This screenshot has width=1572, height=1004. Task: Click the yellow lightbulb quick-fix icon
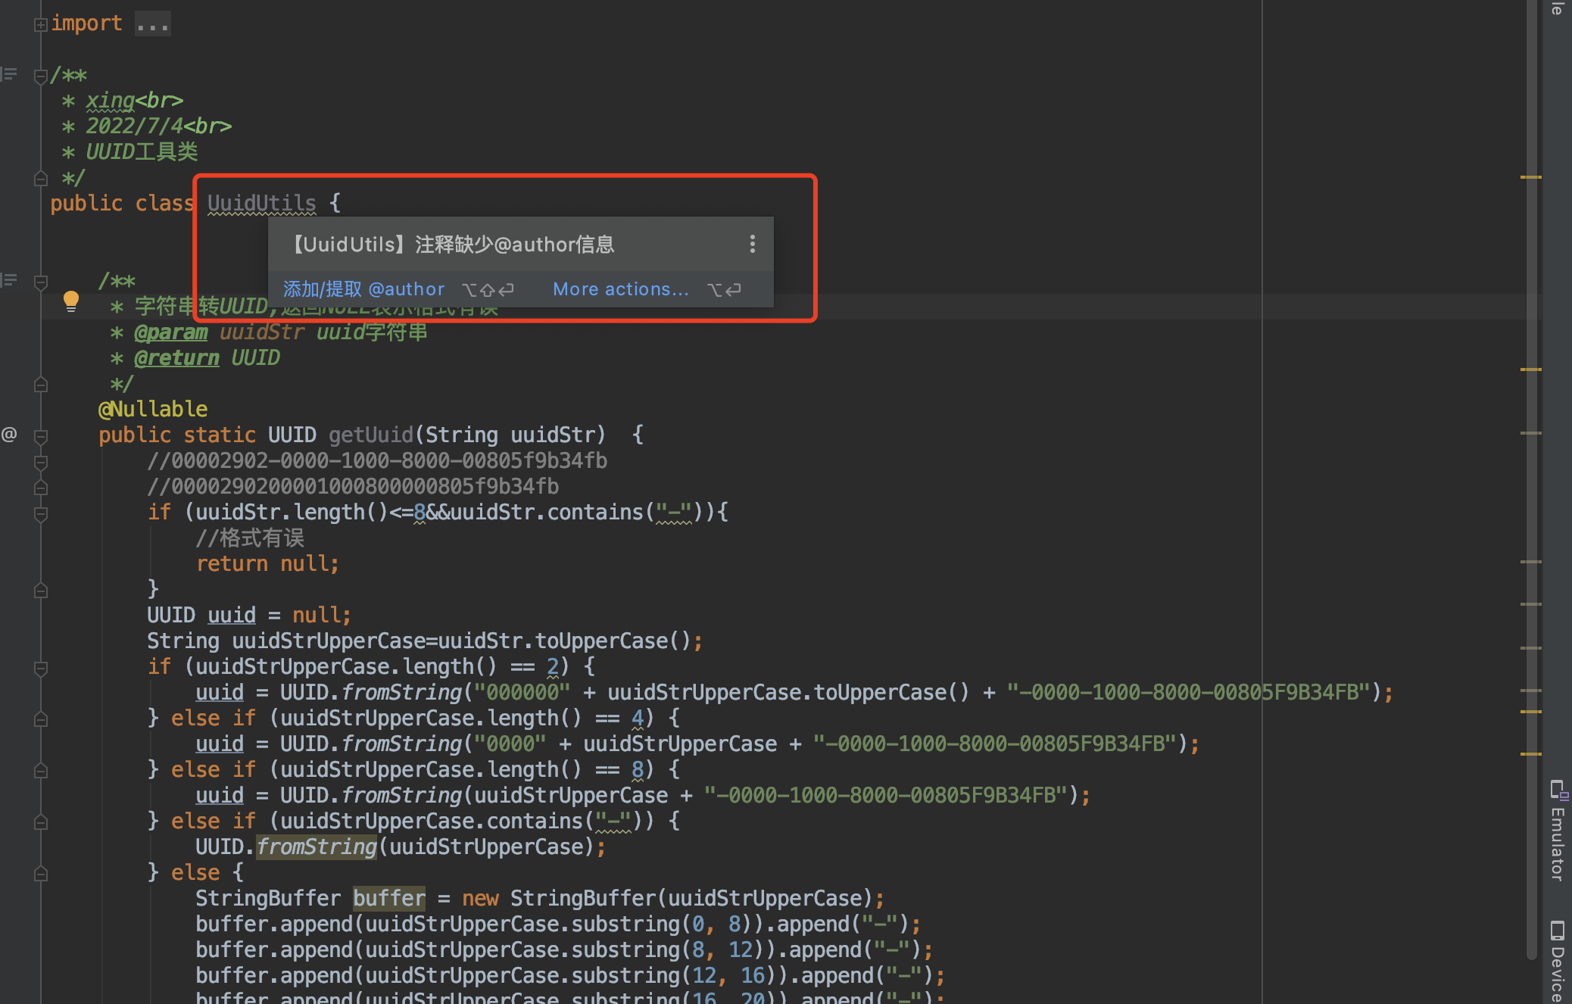(71, 301)
